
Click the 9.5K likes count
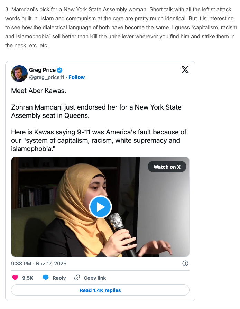[x=28, y=278]
